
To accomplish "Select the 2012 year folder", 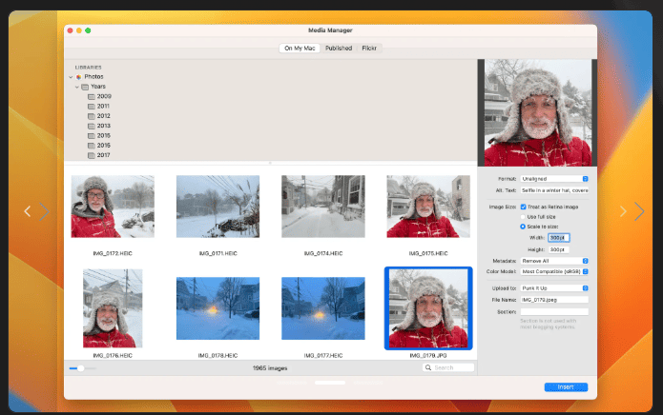I will (x=99, y=116).
